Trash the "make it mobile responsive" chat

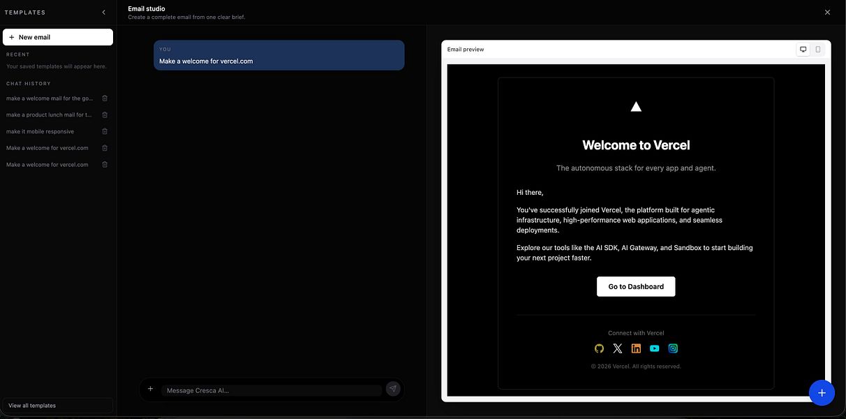coord(105,131)
